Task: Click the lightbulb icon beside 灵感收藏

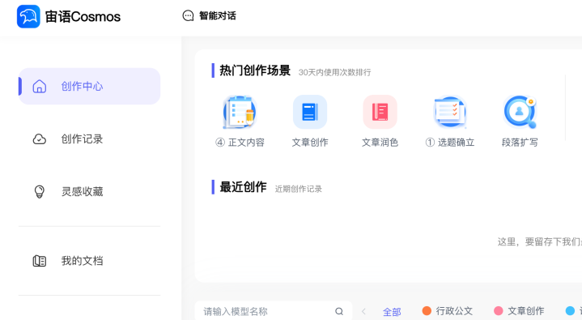Action: (x=40, y=191)
